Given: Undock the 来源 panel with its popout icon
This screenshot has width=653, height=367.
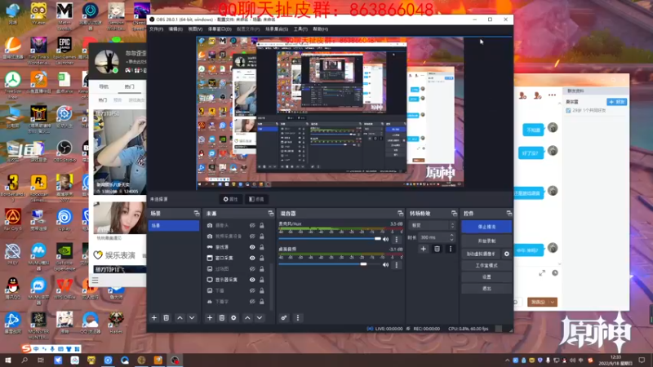Looking at the screenshot, I should coord(271,214).
